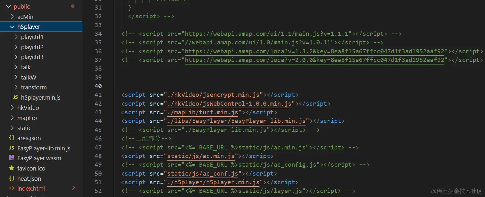Select the playctrl1 folder name

pos(32,37)
